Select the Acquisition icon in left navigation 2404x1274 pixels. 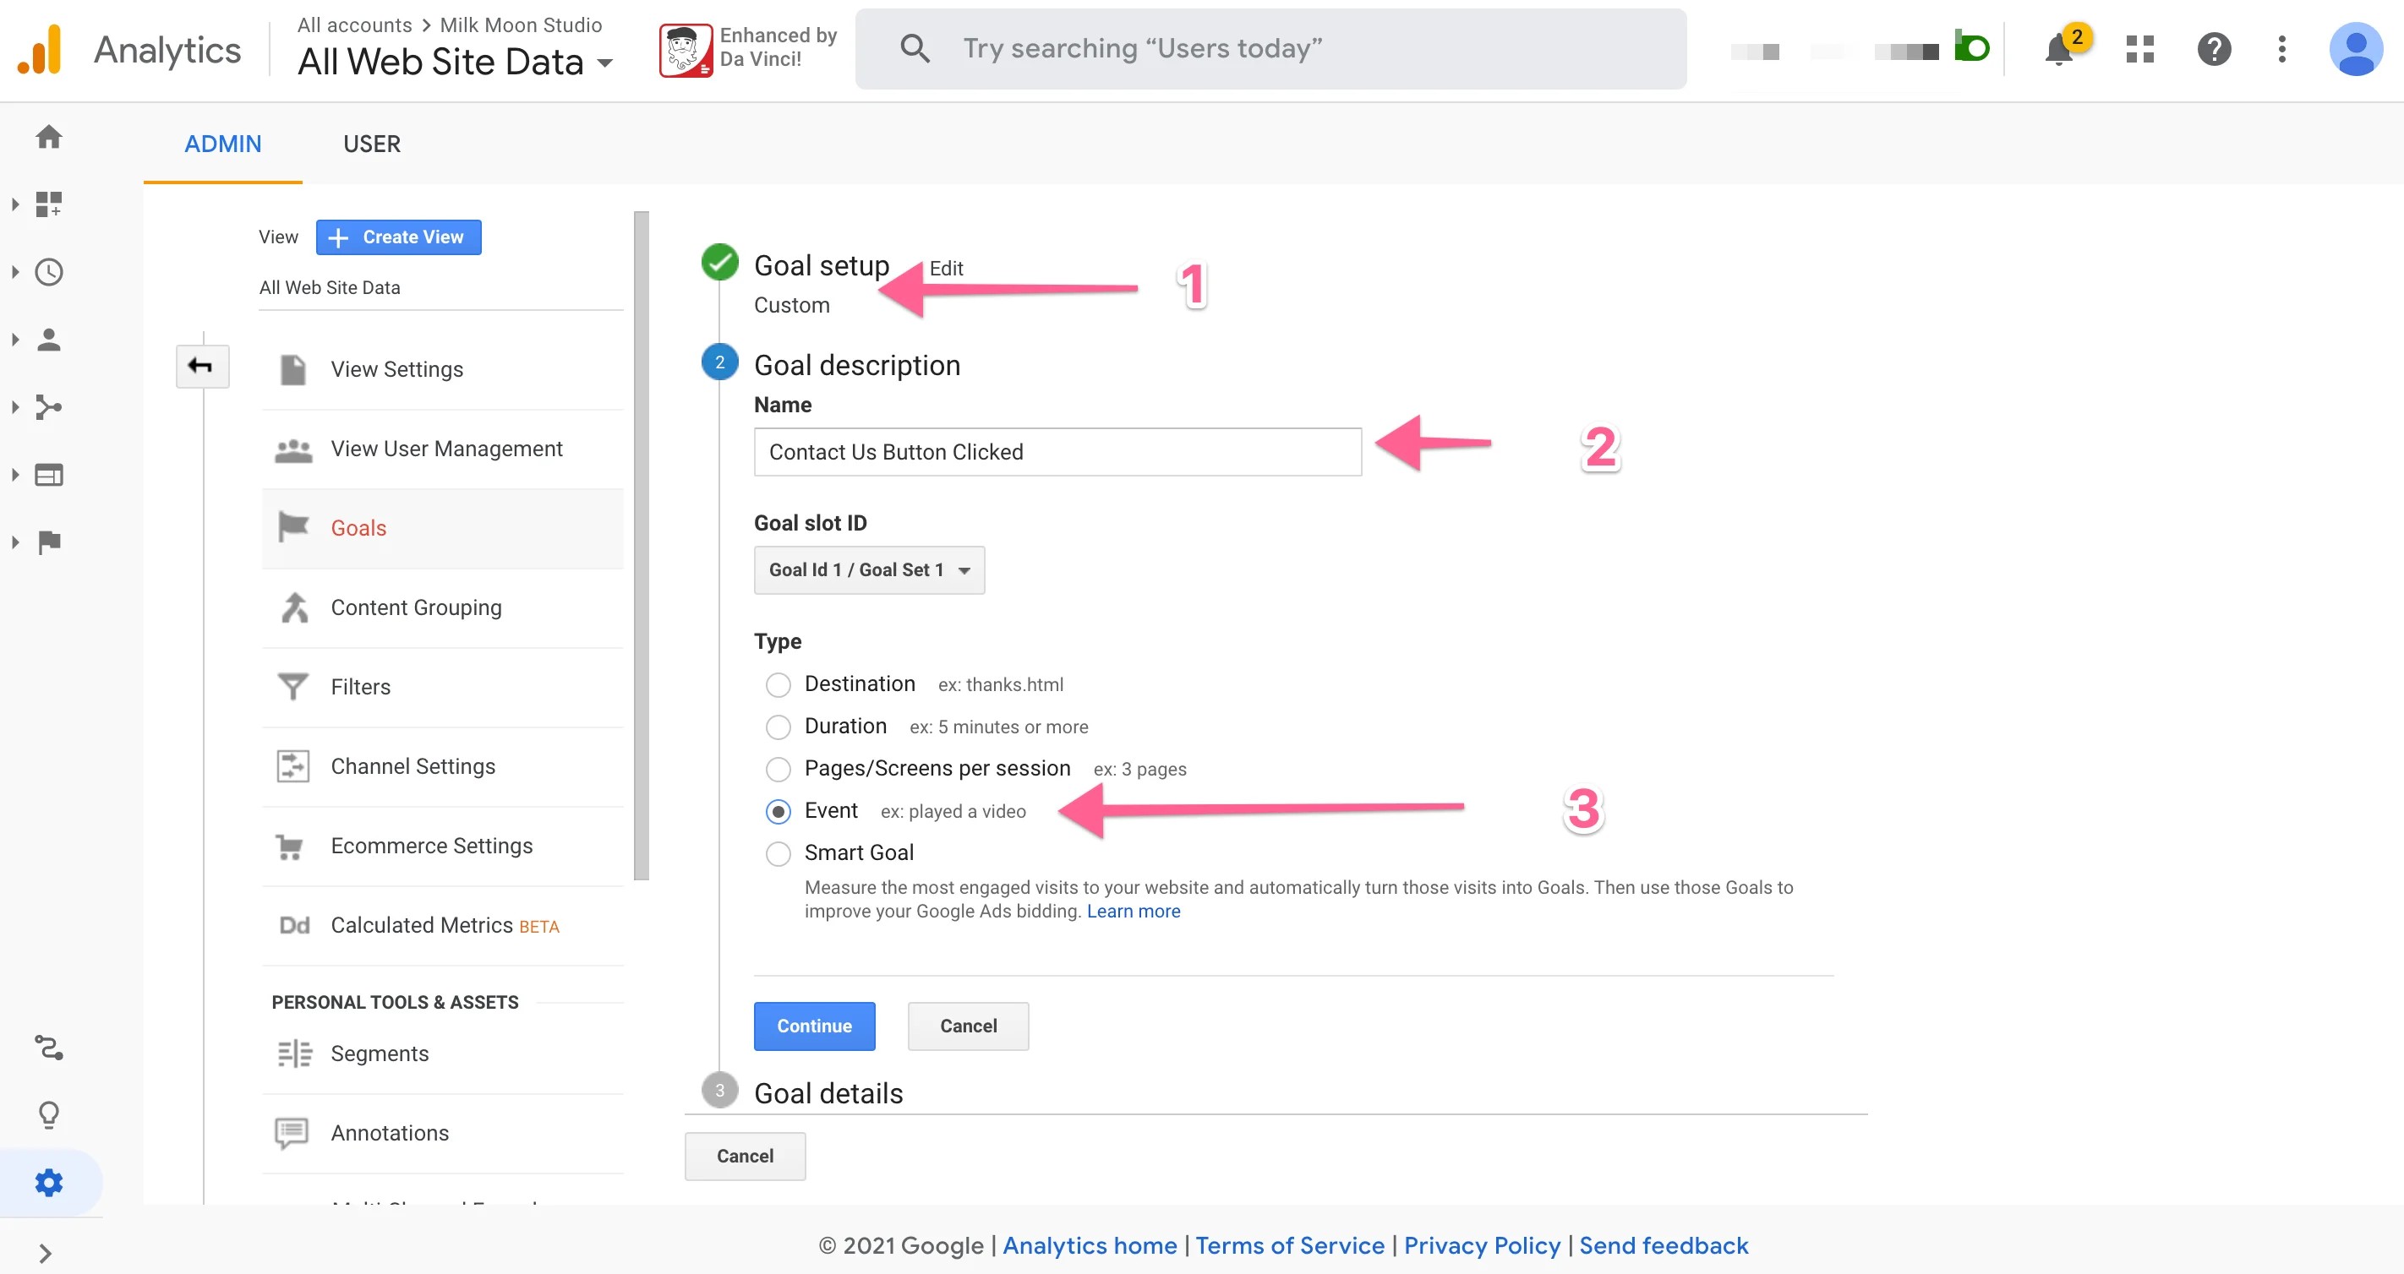pos(48,406)
